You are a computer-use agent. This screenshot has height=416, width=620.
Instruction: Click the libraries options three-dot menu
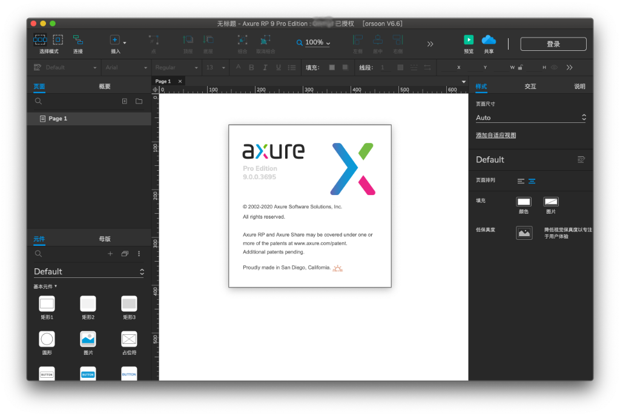click(139, 254)
